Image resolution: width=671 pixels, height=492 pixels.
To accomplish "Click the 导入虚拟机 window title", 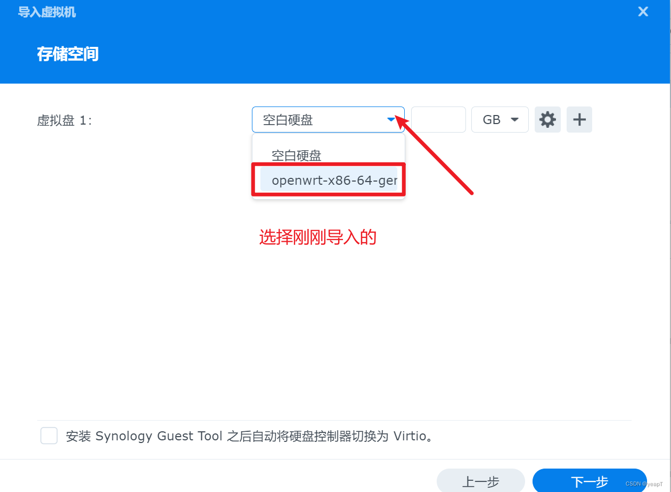I will pyautogui.click(x=47, y=12).
